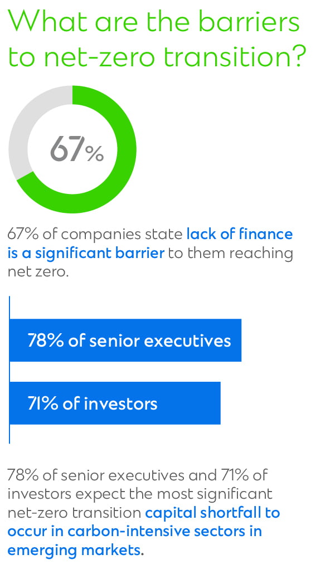The width and height of the screenshot is (335, 569).
Task: Click the vertical axis line of bar chart
Action: (x=9, y=370)
